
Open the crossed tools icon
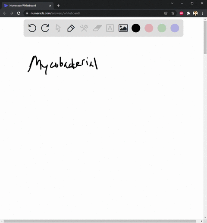tap(84, 28)
